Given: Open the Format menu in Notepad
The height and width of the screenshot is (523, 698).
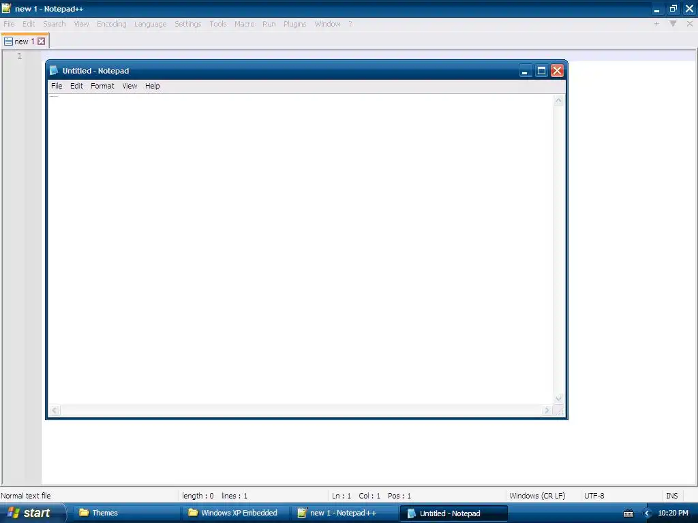Looking at the screenshot, I should pos(102,86).
